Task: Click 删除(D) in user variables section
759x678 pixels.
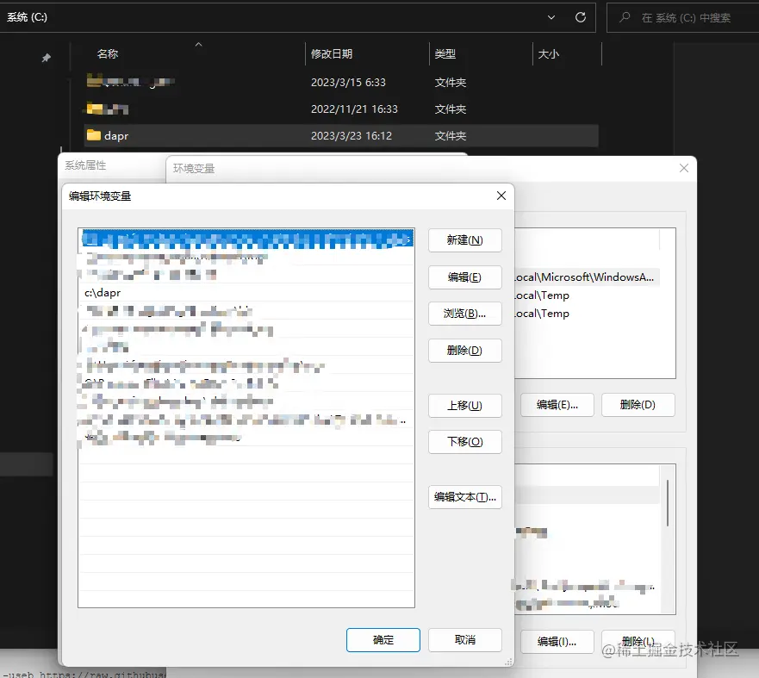Action: click(x=638, y=405)
